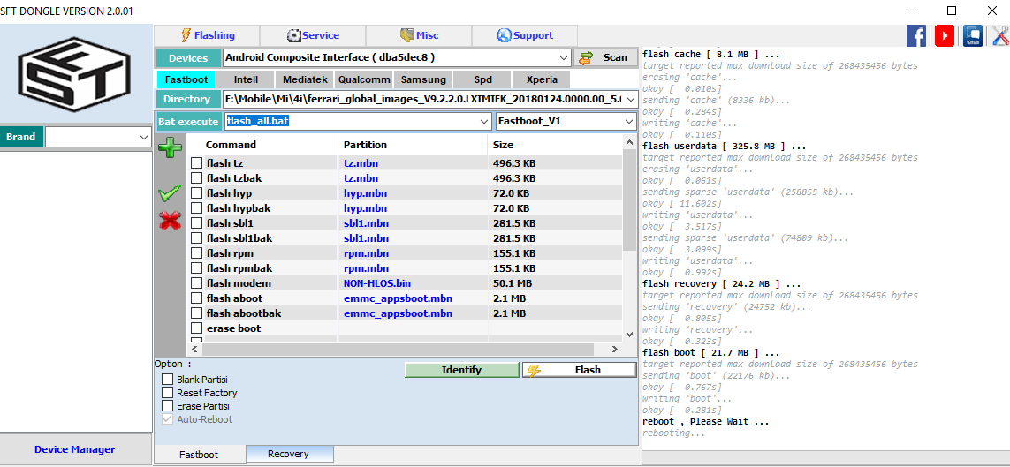Check the flash tzbak checkbox
The image size is (1010, 467).
click(196, 178)
